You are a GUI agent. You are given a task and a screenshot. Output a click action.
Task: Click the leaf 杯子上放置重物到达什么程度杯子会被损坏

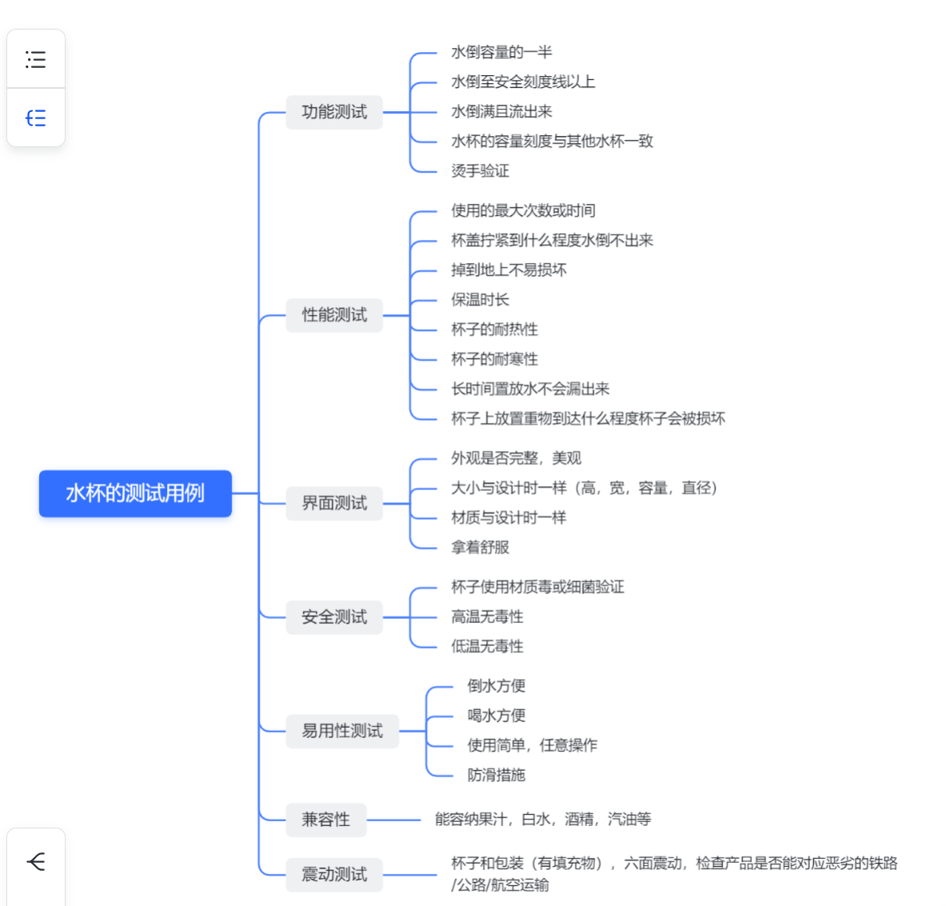click(x=589, y=419)
